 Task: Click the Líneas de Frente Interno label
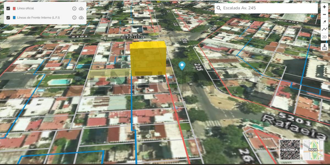click(x=38, y=18)
